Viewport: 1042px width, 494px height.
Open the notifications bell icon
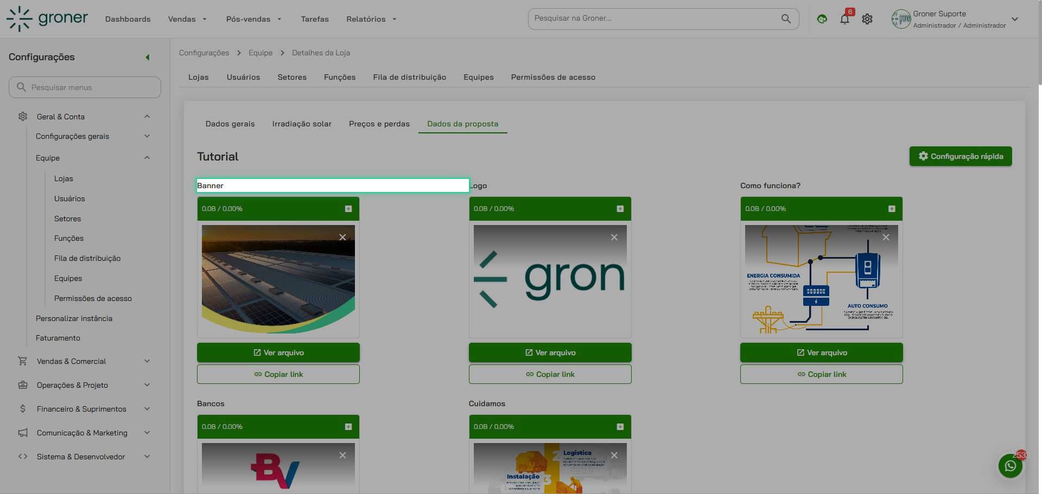[844, 19]
